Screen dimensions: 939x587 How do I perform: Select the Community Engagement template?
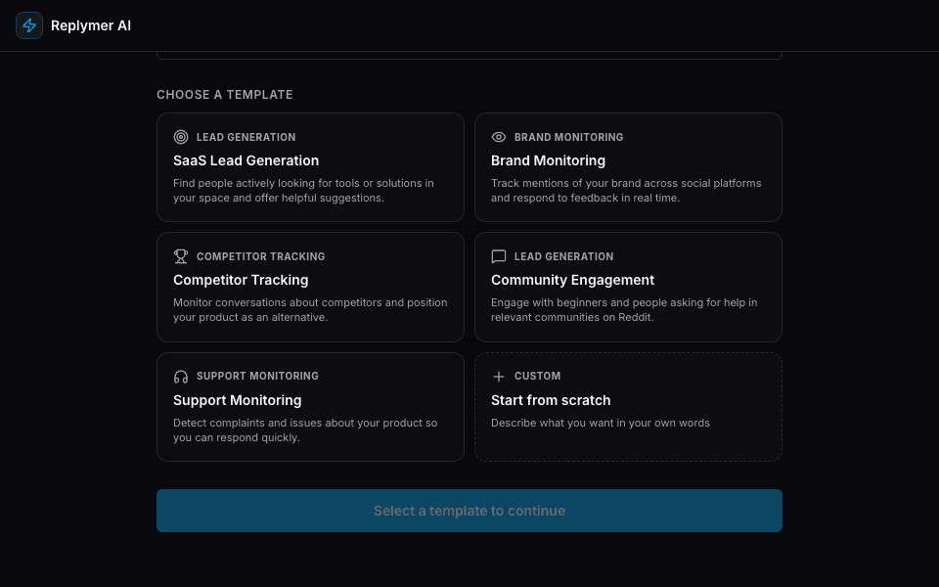pos(628,287)
